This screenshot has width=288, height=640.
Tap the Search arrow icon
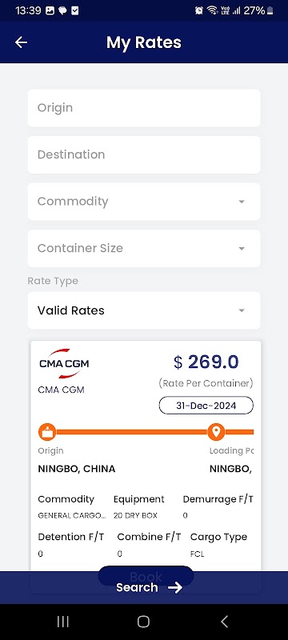[175, 587]
